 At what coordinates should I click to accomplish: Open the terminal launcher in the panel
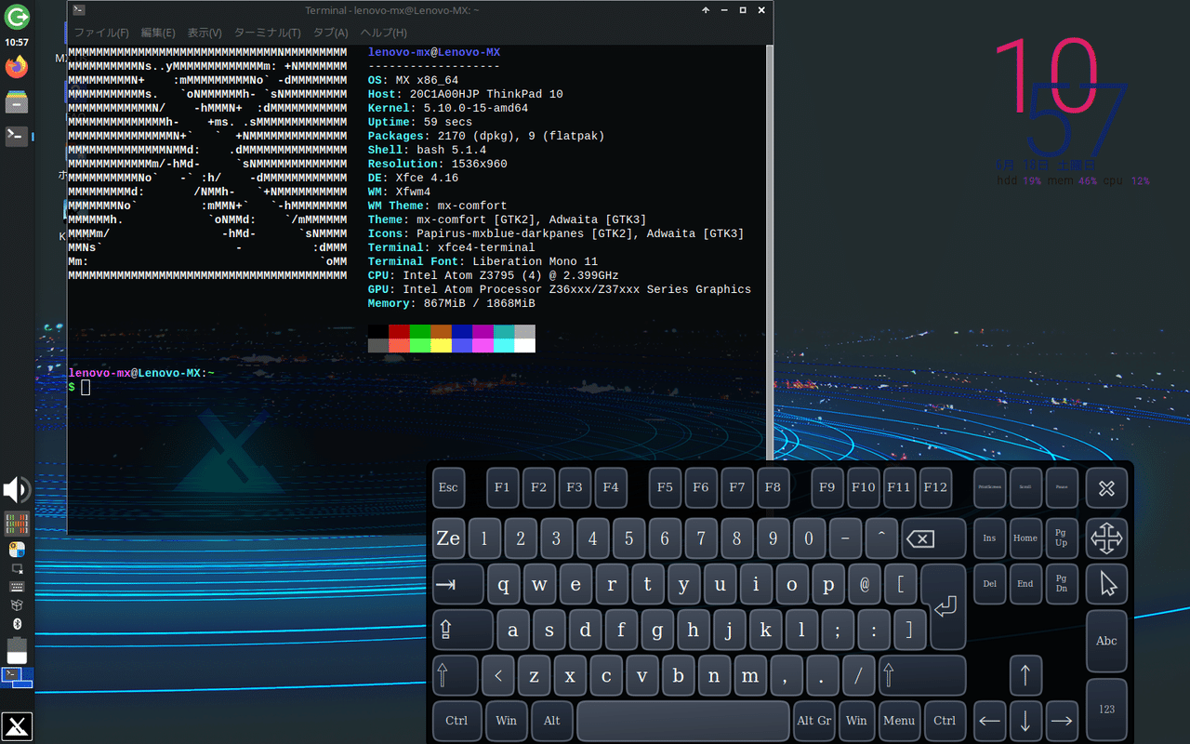pos(17,136)
